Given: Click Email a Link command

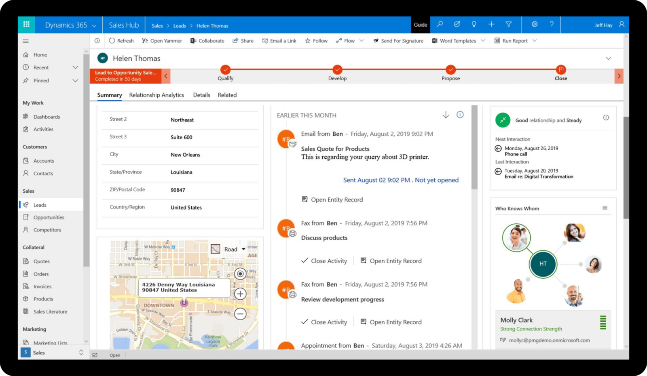Looking at the screenshot, I should pos(279,41).
